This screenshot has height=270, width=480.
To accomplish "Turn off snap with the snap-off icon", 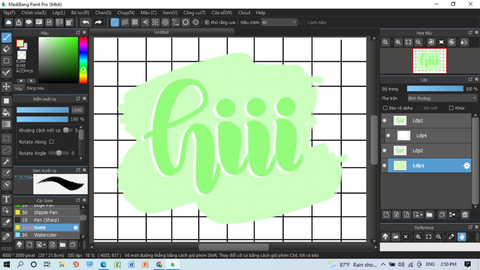I will click(x=114, y=22).
